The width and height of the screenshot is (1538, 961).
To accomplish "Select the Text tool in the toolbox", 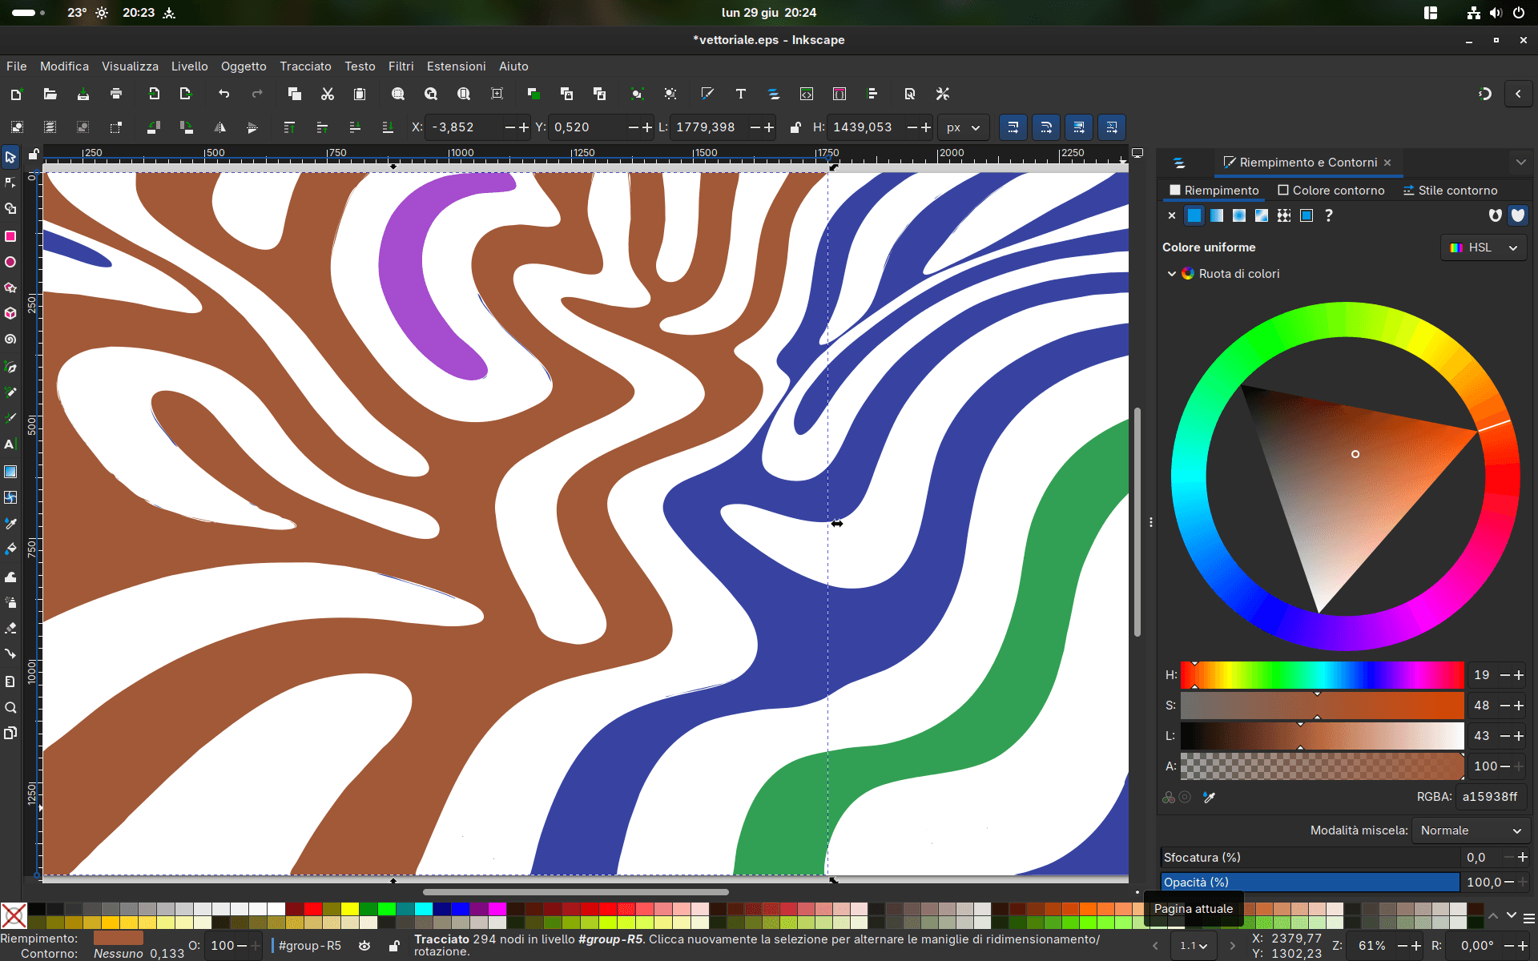I will tap(10, 444).
